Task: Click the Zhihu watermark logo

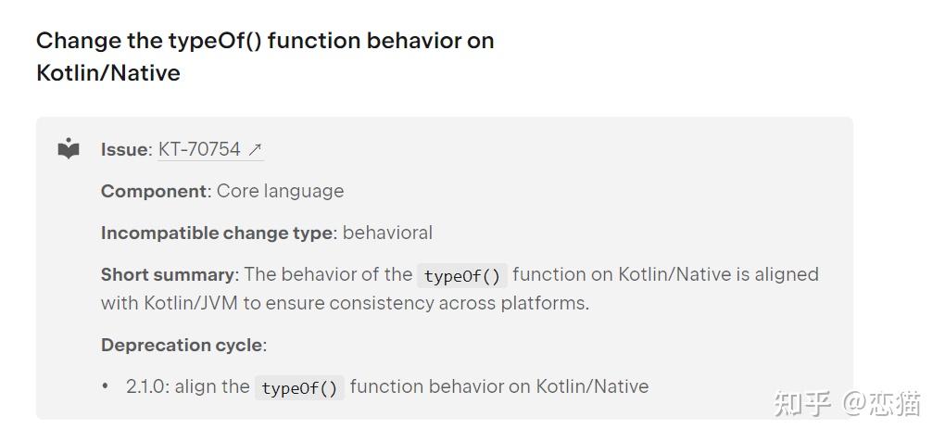Action: click(802, 404)
